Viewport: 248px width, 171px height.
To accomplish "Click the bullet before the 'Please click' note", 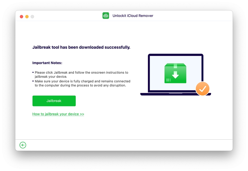I will 33,72.
